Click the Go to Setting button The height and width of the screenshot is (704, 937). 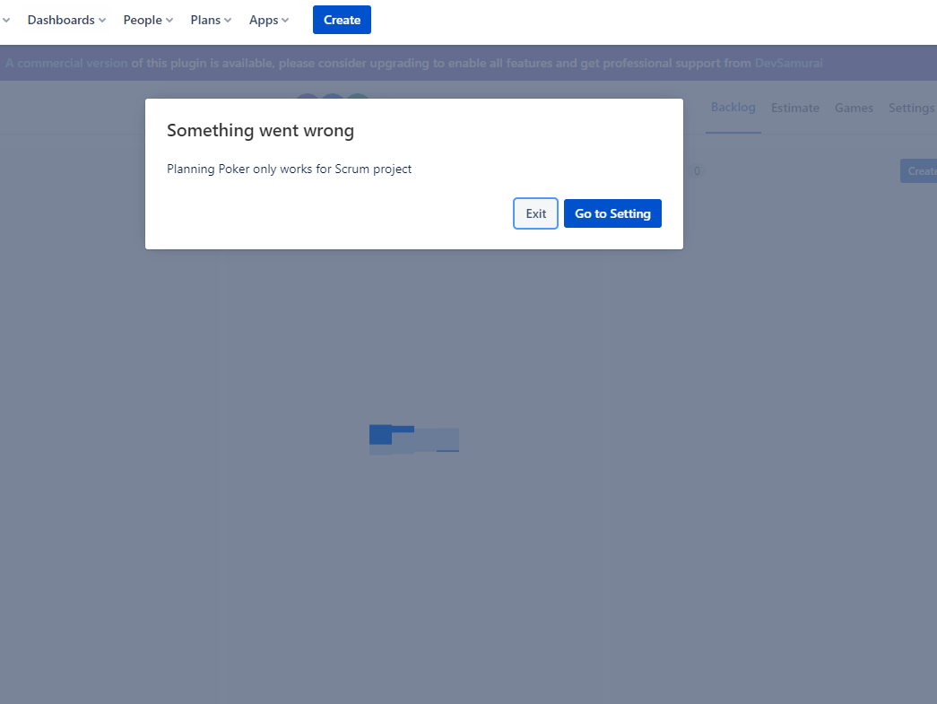(x=612, y=213)
